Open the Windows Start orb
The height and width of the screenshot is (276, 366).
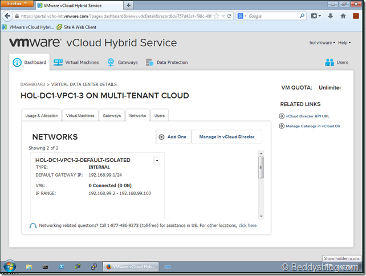pyautogui.click(x=10, y=266)
